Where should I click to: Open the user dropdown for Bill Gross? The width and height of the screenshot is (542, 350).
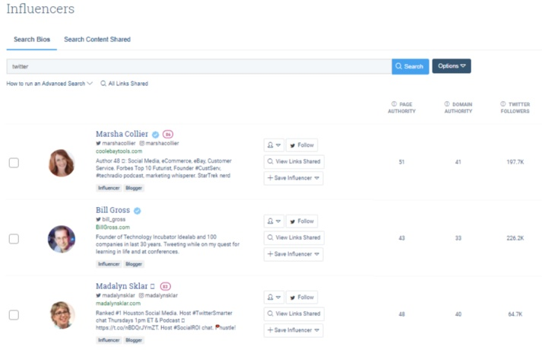point(274,221)
